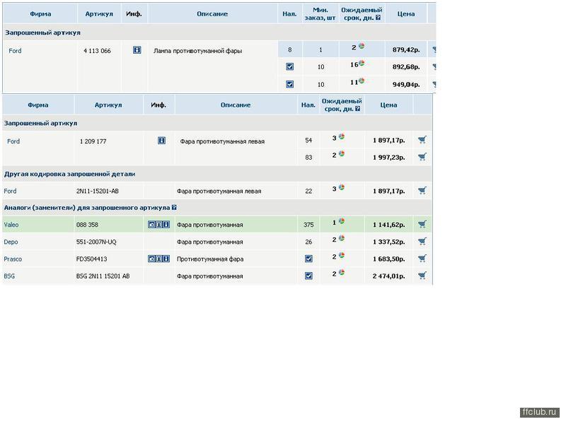Click delivery statistics pie icon for 879,42р. offer
566x424 pixels.
click(x=362, y=46)
